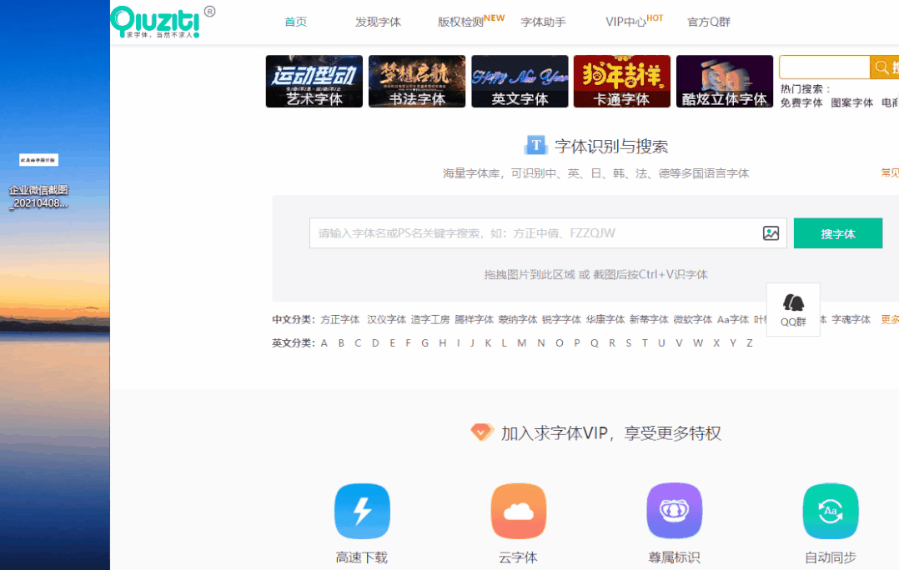
Task: Open the 字体助手 navigation tab
Action: point(543,22)
